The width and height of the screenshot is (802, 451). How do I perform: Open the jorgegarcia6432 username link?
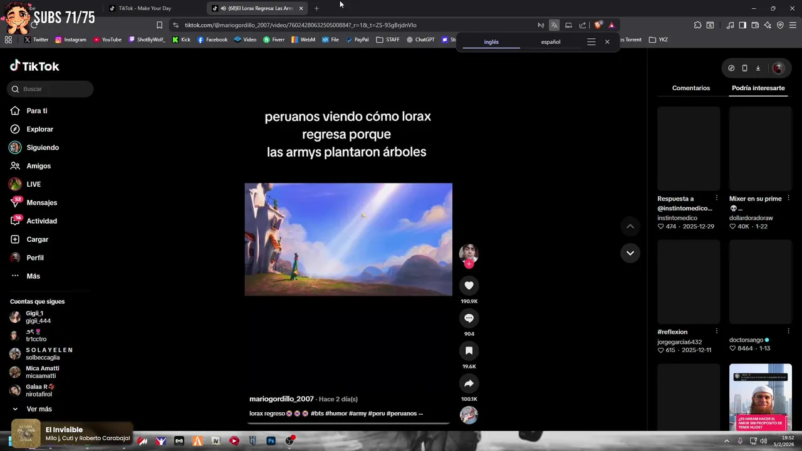pyautogui.click(x=679, y=342)
